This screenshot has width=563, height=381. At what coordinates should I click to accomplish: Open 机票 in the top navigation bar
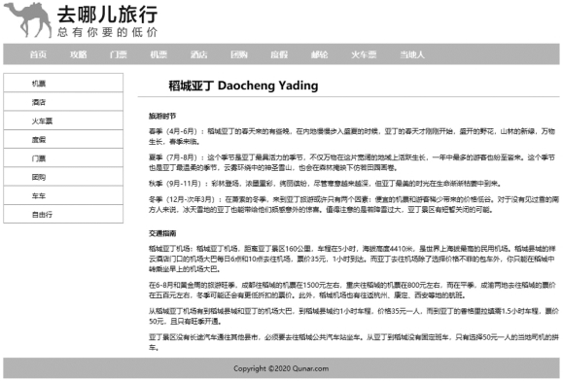click(x=158, y=54)
